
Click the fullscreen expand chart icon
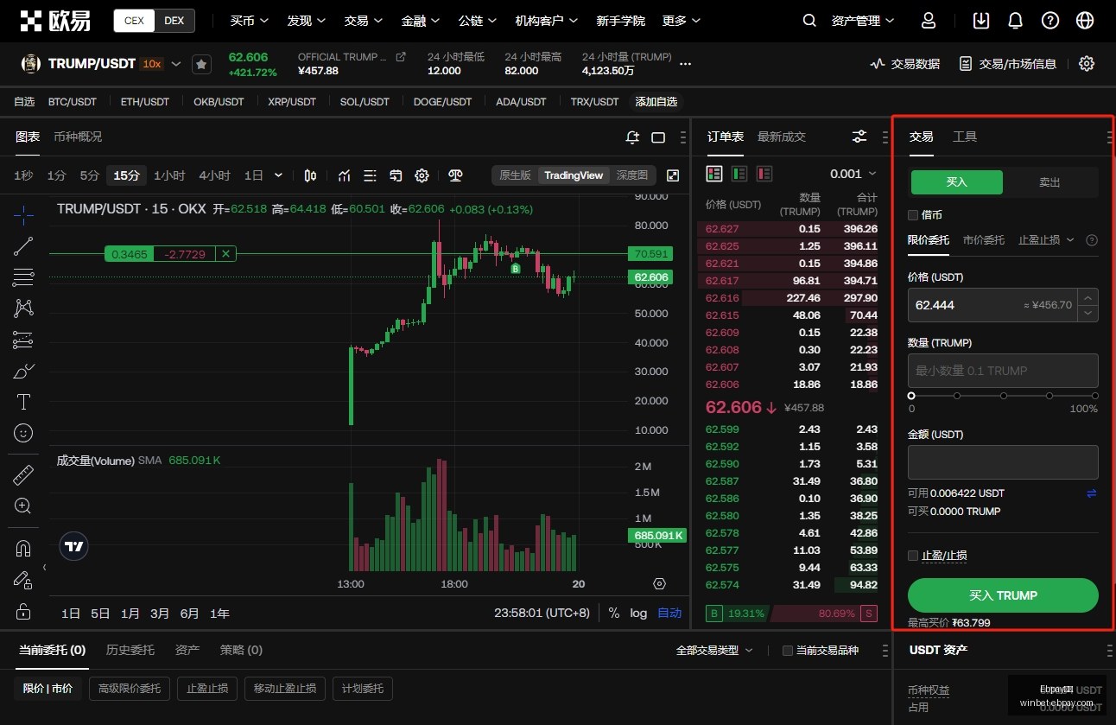[x=673, y=175]
